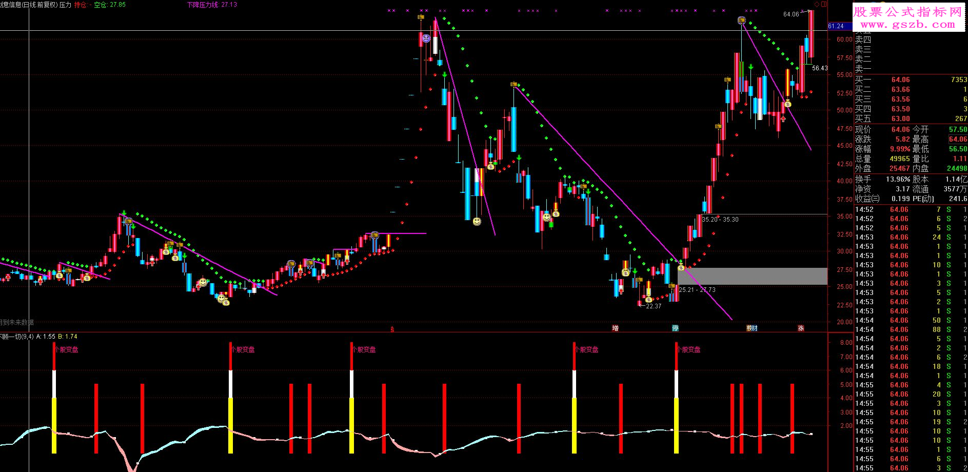Click the money bag icon beside the 22.37 label
968x472 pixels.
[648, 299]
